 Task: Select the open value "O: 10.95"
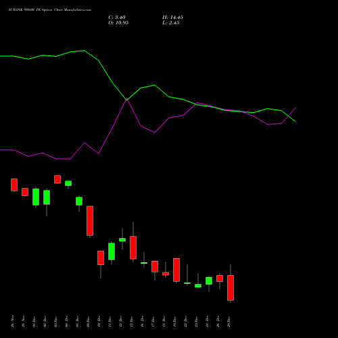point(118,23)
